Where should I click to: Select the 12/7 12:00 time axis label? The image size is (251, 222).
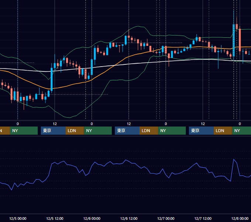(203, 218)
